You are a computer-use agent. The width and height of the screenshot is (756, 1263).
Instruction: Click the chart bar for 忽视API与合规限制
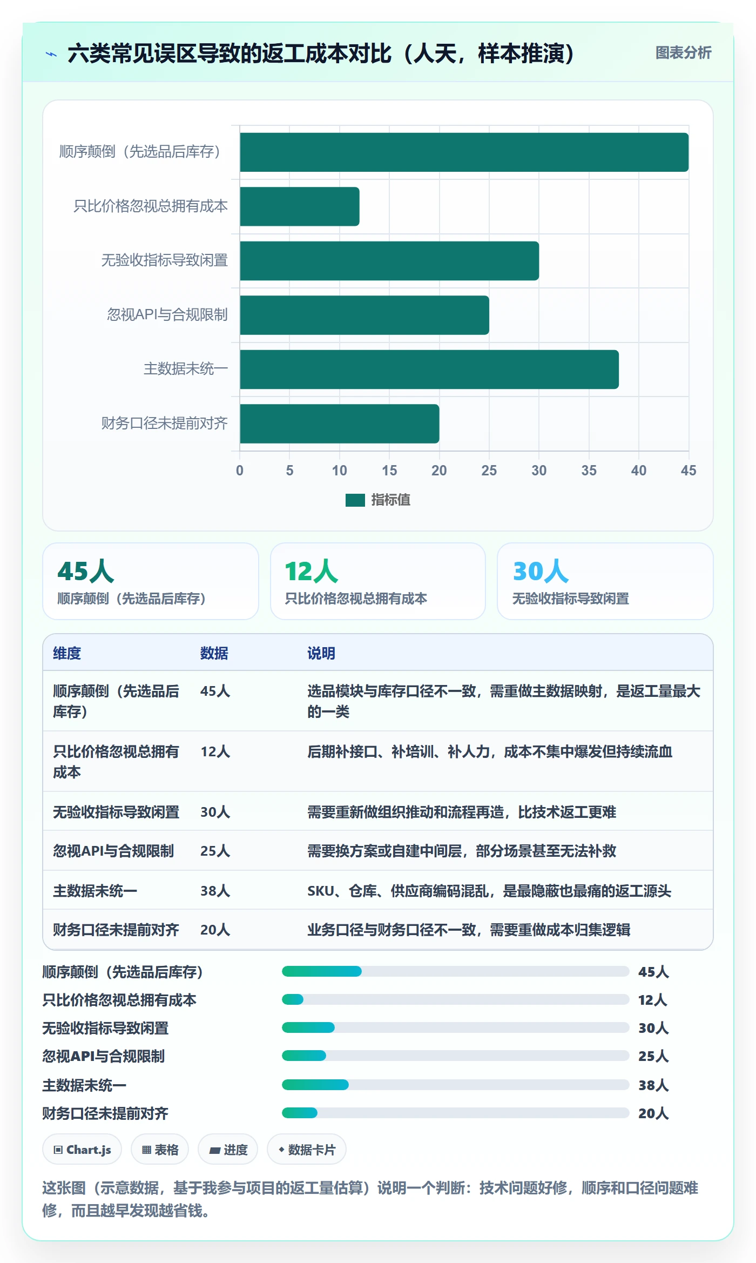tap(364, 315)
